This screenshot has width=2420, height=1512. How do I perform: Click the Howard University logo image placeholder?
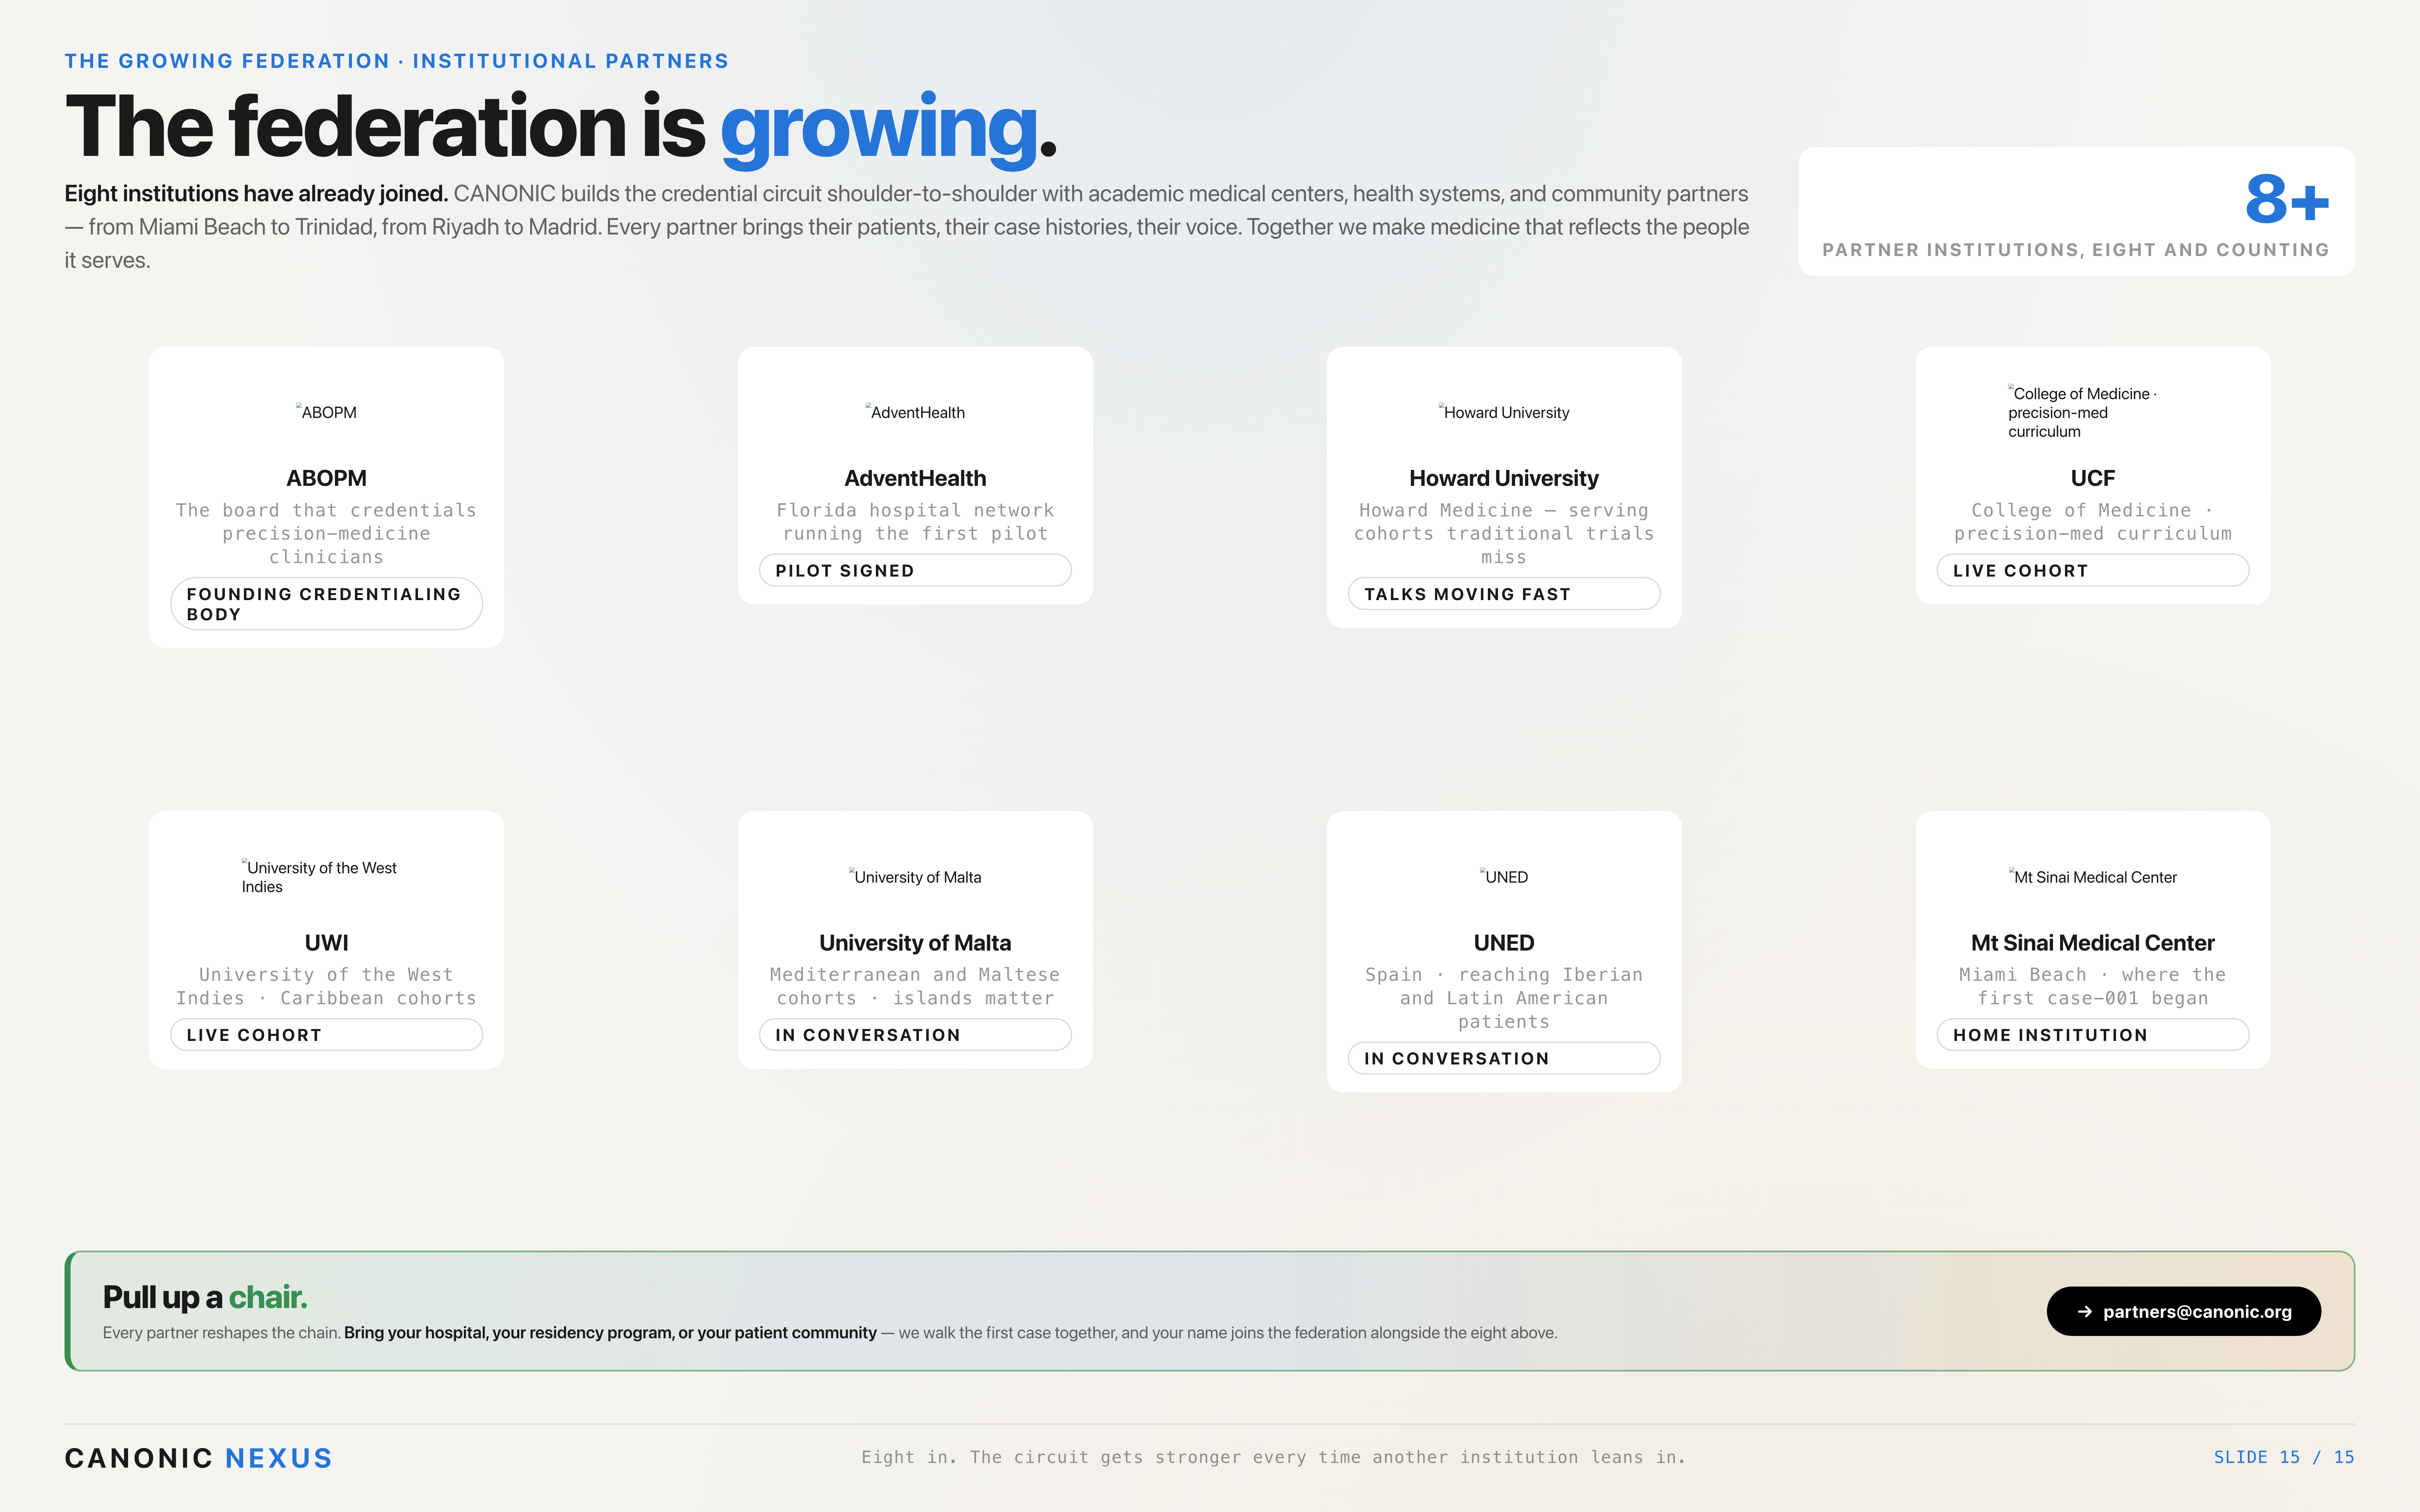click(1504, 412)
